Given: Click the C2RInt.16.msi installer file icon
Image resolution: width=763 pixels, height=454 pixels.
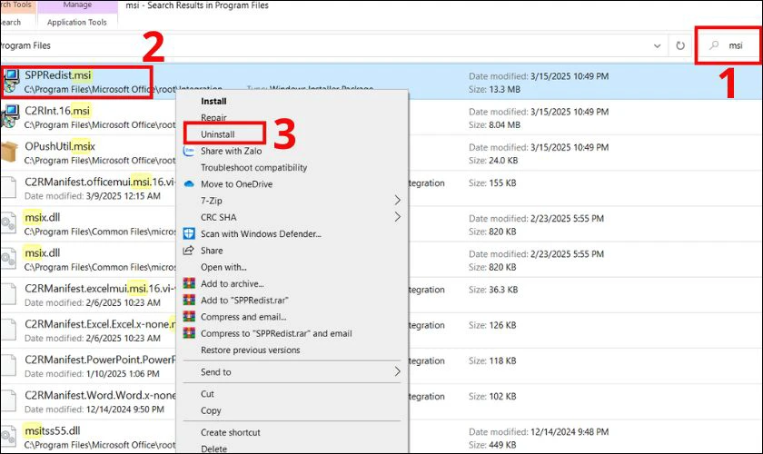Looking at the screenshot, I should point(10,116).
